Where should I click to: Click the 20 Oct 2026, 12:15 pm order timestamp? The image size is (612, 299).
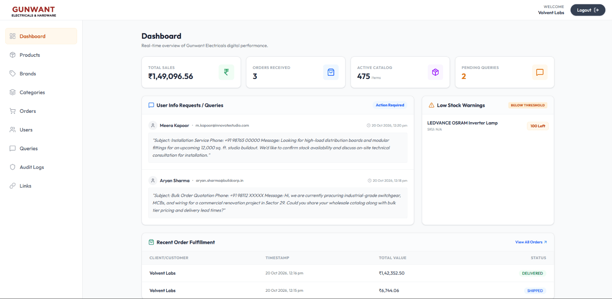click(284, 291)
